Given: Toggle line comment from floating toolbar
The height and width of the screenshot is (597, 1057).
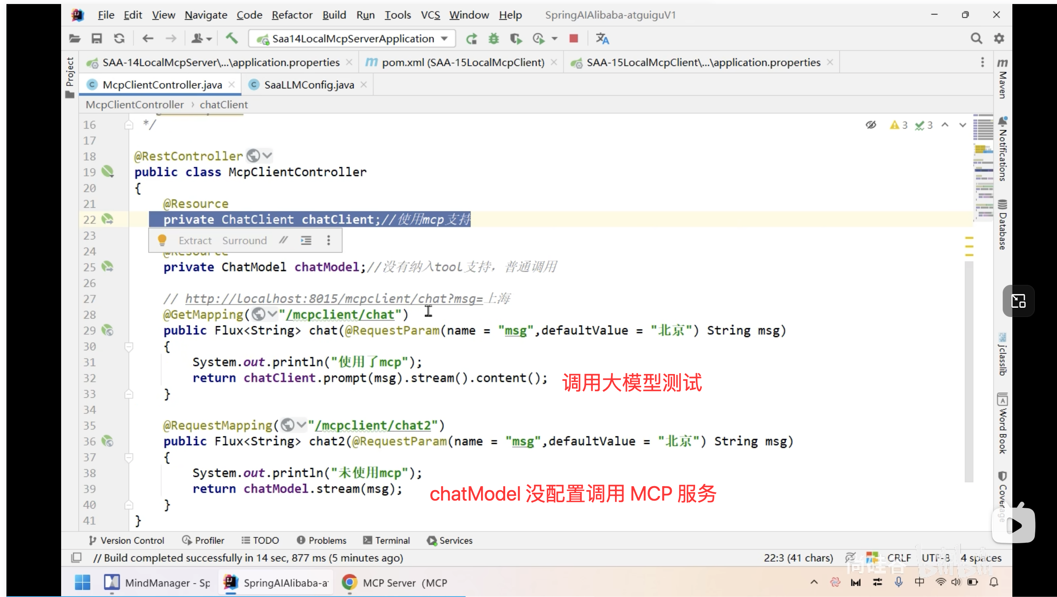Looking at the screenshot, I should (283, 240).
